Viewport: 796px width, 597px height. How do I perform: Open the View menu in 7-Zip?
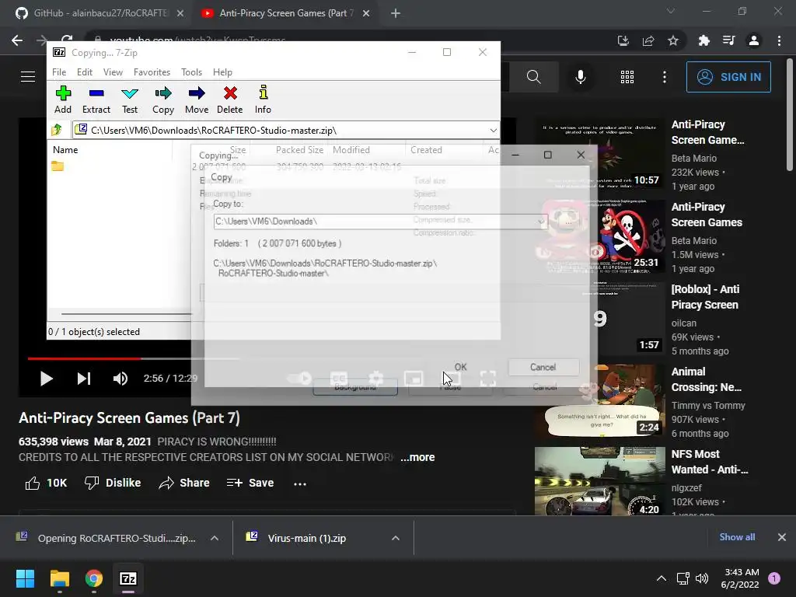tap(113, 72)
